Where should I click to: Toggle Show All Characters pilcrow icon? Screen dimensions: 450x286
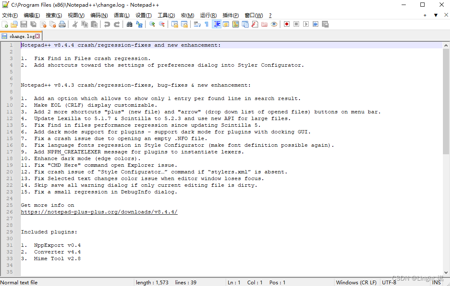206,24
